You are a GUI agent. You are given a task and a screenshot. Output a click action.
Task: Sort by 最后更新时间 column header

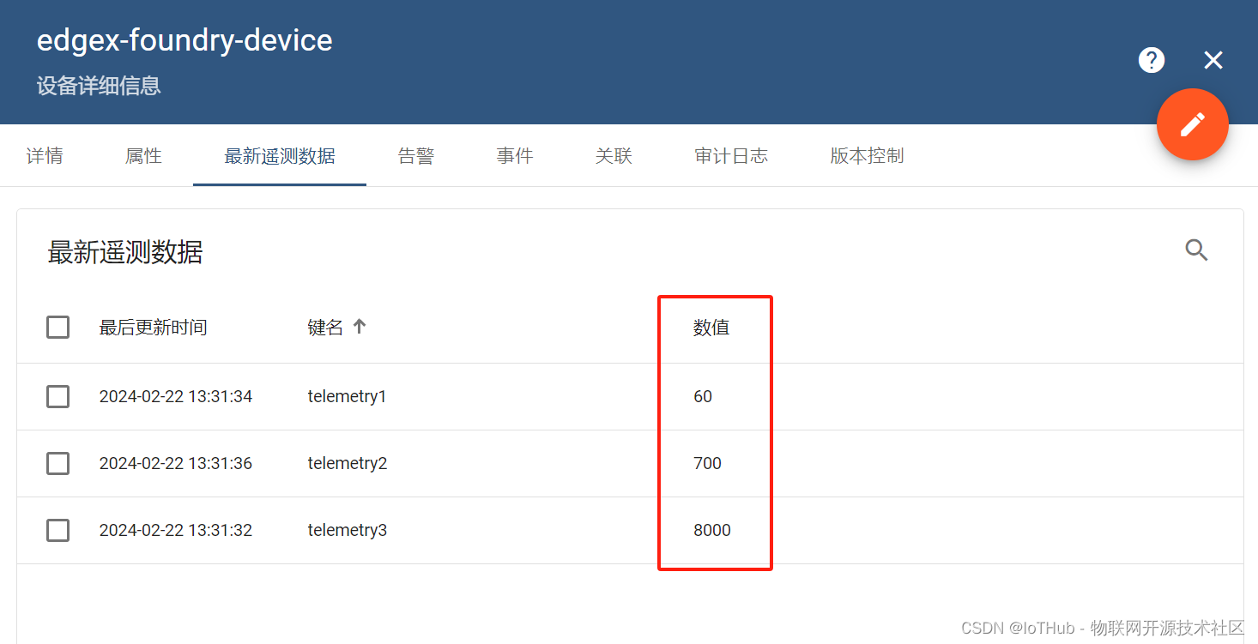coord(153,328)
